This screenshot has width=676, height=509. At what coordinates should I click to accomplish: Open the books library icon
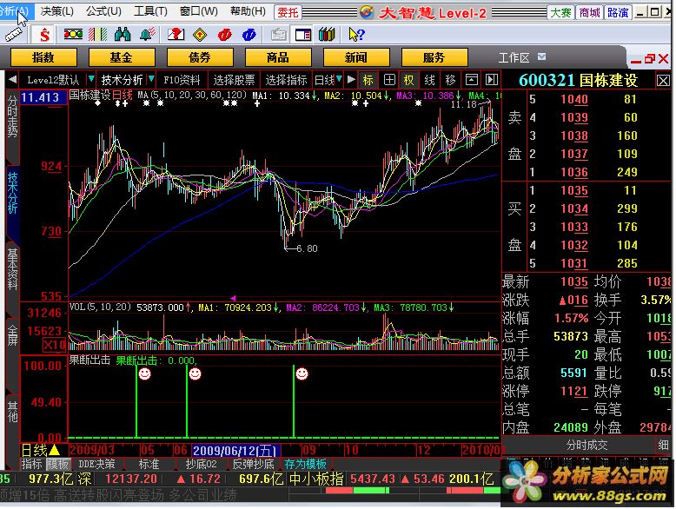pyautogui.click(x=327, y=34)
